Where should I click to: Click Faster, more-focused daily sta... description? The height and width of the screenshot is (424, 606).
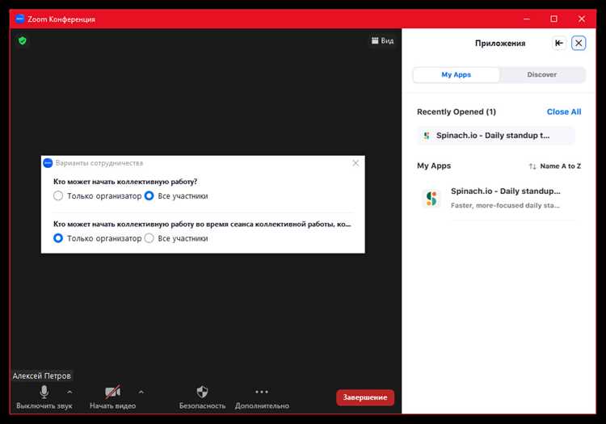point(505,205)
